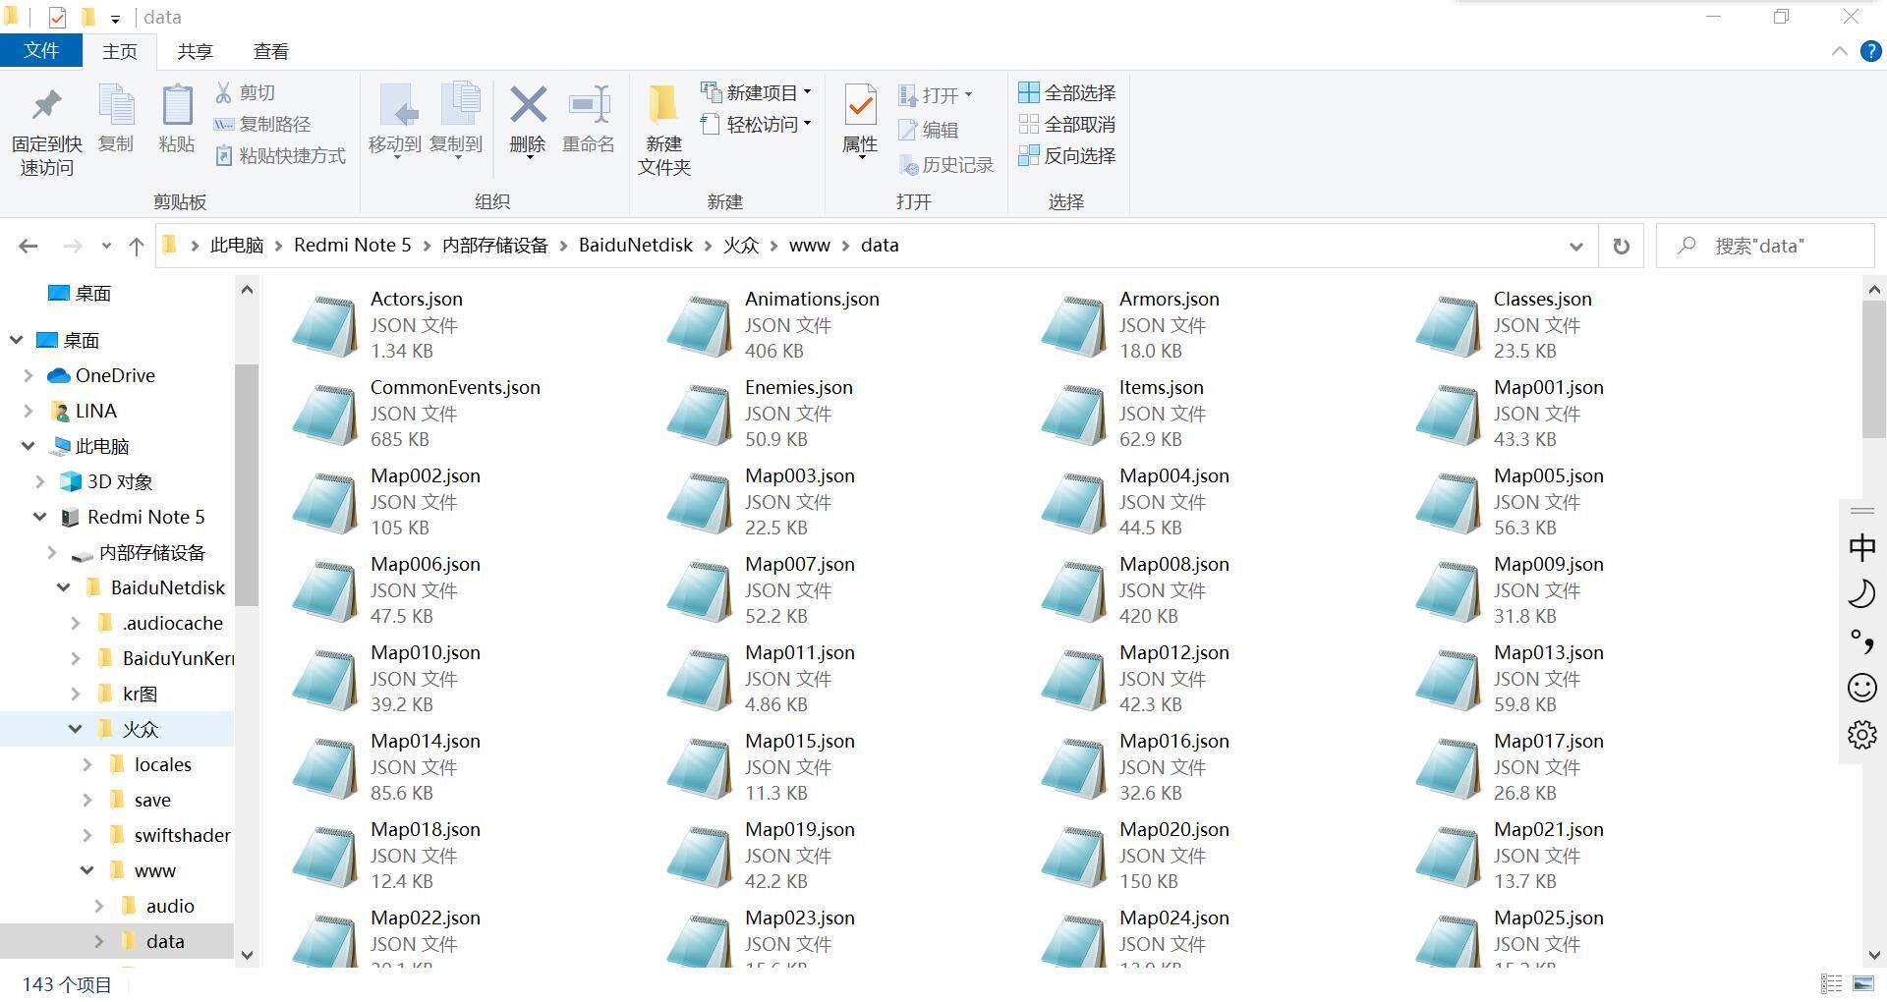Click the refresh button beside address bar

(x=1622, y=246)
